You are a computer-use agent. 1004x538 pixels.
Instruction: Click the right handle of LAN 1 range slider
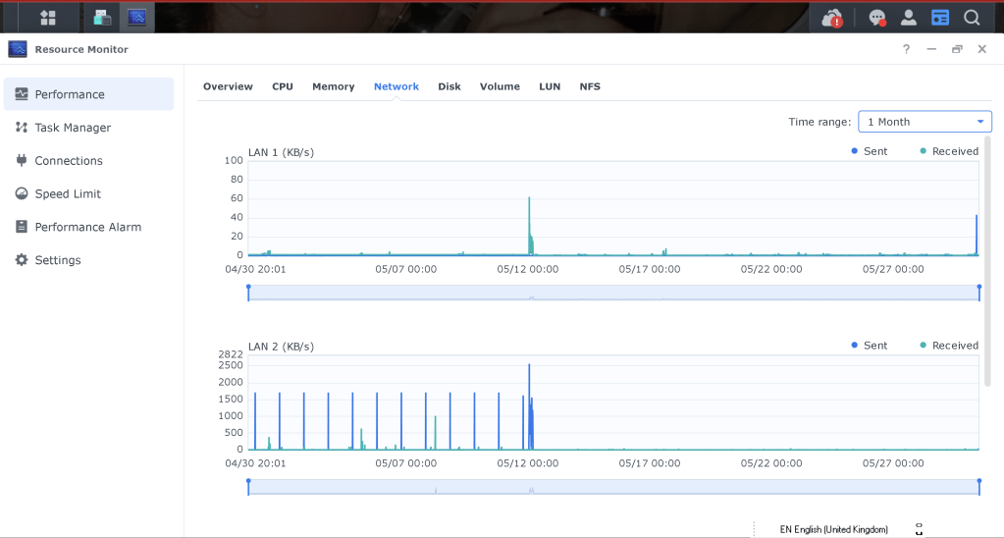979,293
